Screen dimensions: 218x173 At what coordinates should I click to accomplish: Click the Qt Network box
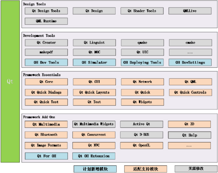click(142, 82)
